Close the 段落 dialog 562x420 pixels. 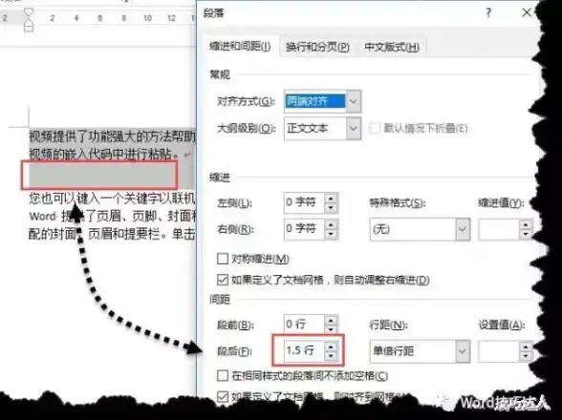527,13
